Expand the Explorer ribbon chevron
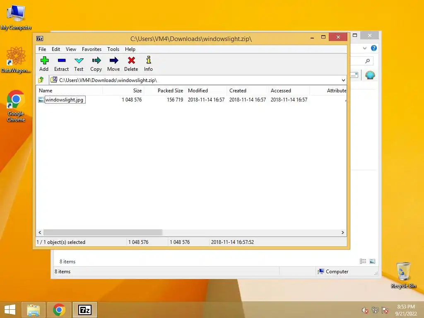This screenshot has height=318, width=424. tap(365, 48)
